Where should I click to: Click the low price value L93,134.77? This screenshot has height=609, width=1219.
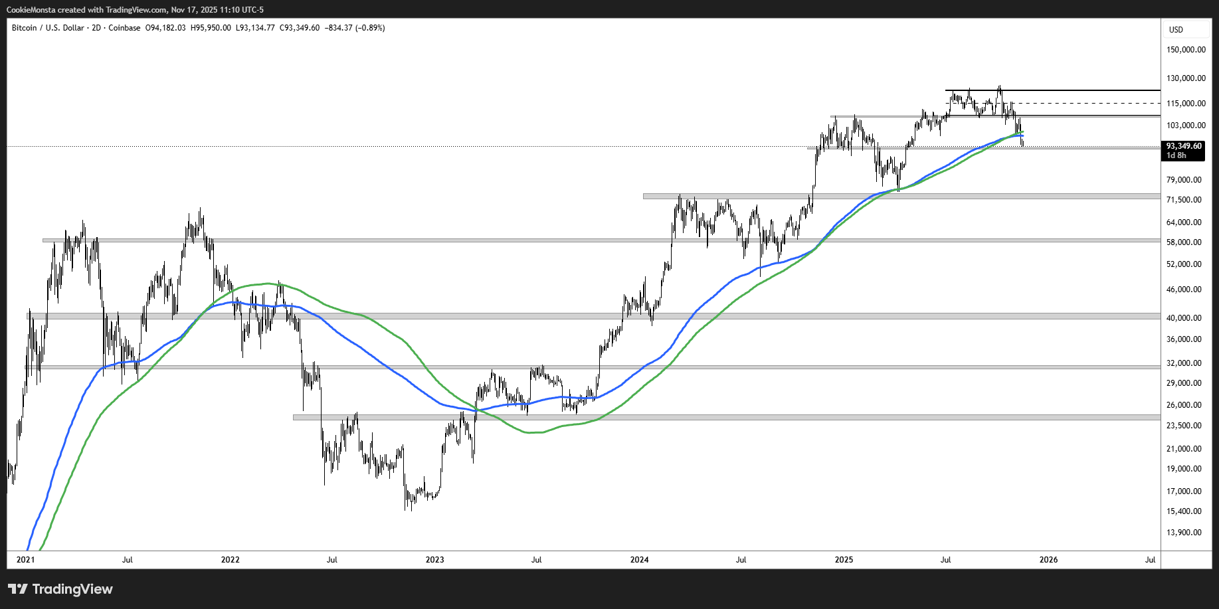tap(255, 28)
